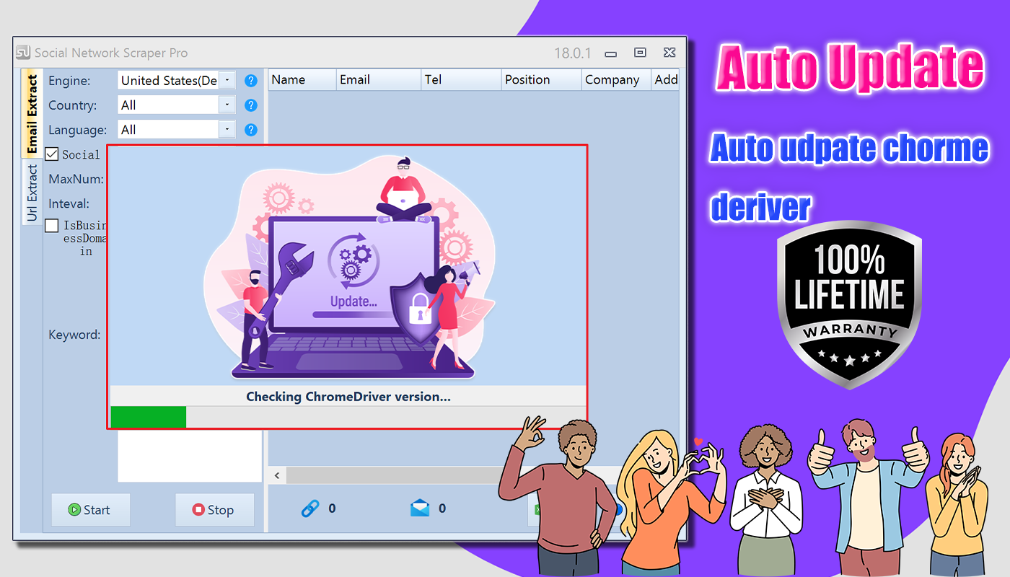Maximize the Scraper Pro window
Viewport: 1010px width, 577px height.
640,53
